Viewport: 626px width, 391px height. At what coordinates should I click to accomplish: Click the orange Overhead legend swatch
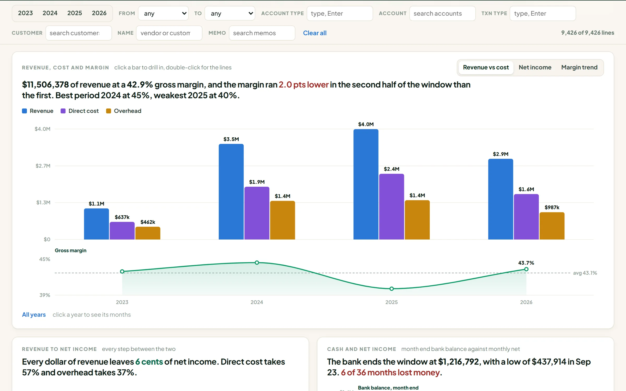(109, 111)
